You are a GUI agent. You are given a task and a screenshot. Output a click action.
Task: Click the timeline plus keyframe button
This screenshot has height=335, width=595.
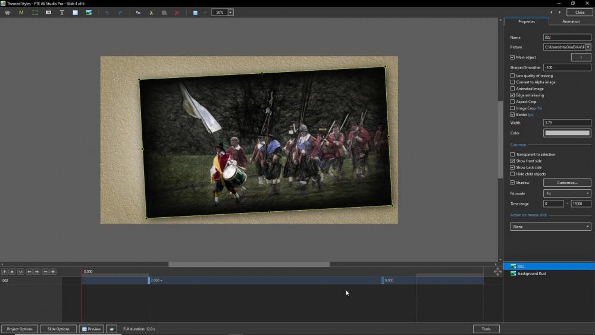pos(53,272)
